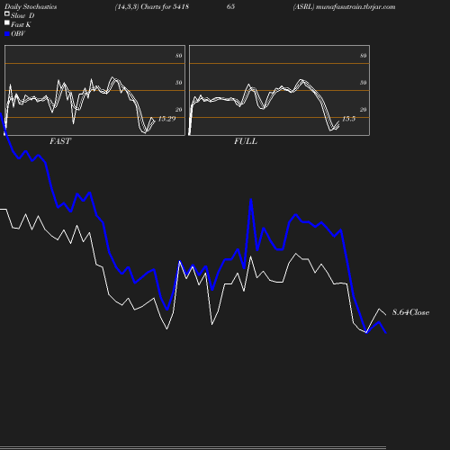Click the 'Slow D' legend label
This screenshot has width=450, height=450.
tap(22, 16)
